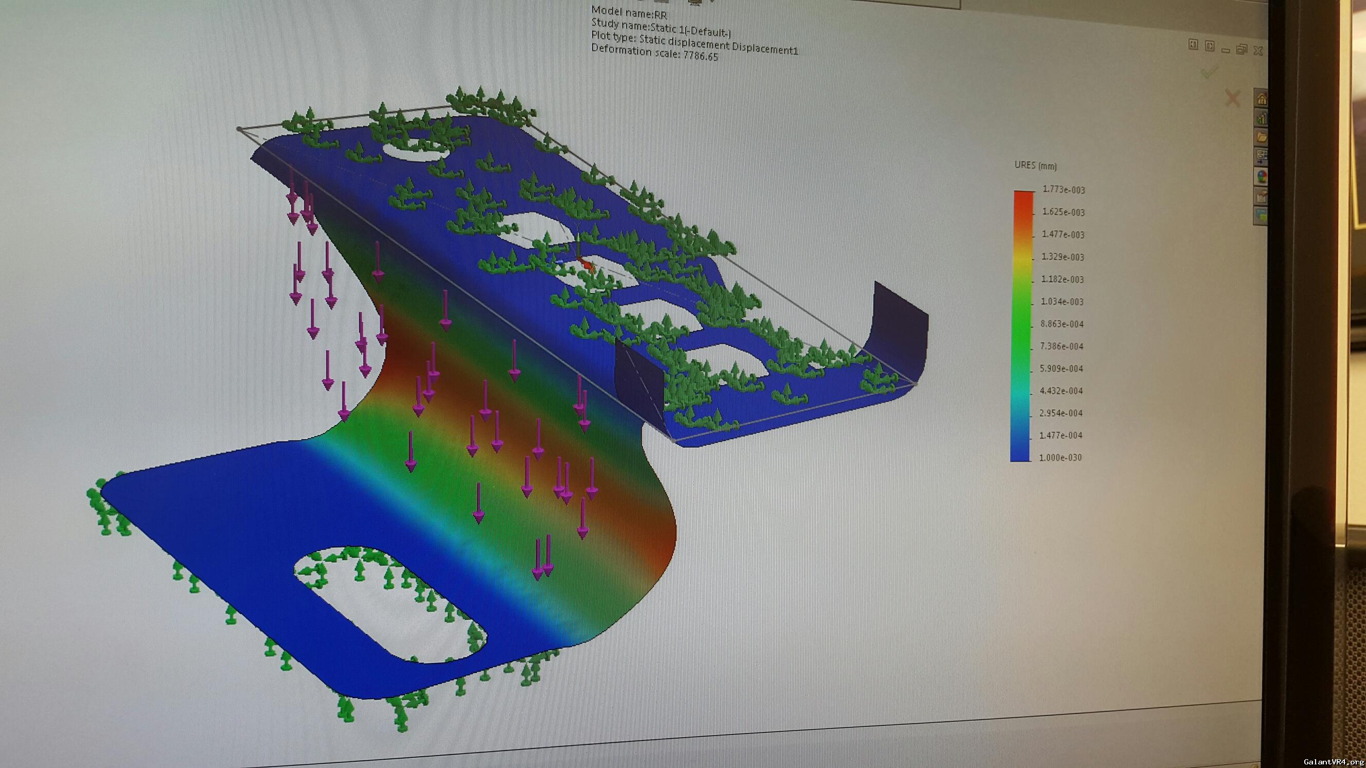Click the legend value 7.386e-004
The height and width of the screenshot is (768, 1366).
[x=1062, y=346]
